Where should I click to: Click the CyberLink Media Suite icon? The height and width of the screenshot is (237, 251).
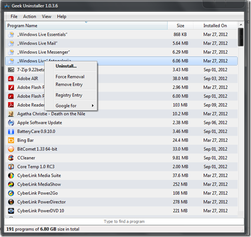click(x=11, y=175)
